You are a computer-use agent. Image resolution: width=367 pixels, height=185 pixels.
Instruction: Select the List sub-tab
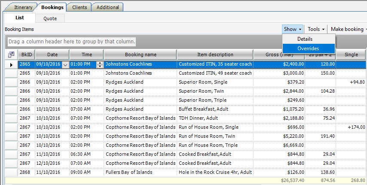19,18
